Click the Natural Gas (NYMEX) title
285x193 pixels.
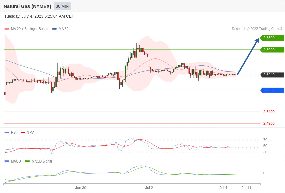[x=27, y=6]
